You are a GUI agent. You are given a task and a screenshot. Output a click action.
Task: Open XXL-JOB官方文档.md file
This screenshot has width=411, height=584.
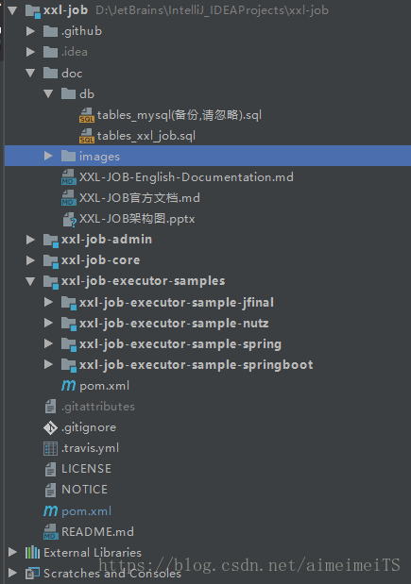140,198
